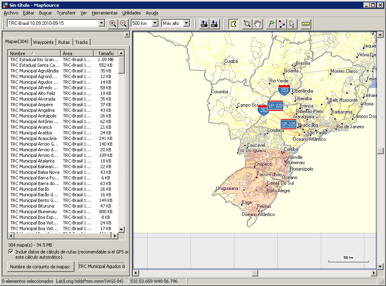
Task: Activate the Zoom tool
Action: pyautogui.click(x=246, y=23)
